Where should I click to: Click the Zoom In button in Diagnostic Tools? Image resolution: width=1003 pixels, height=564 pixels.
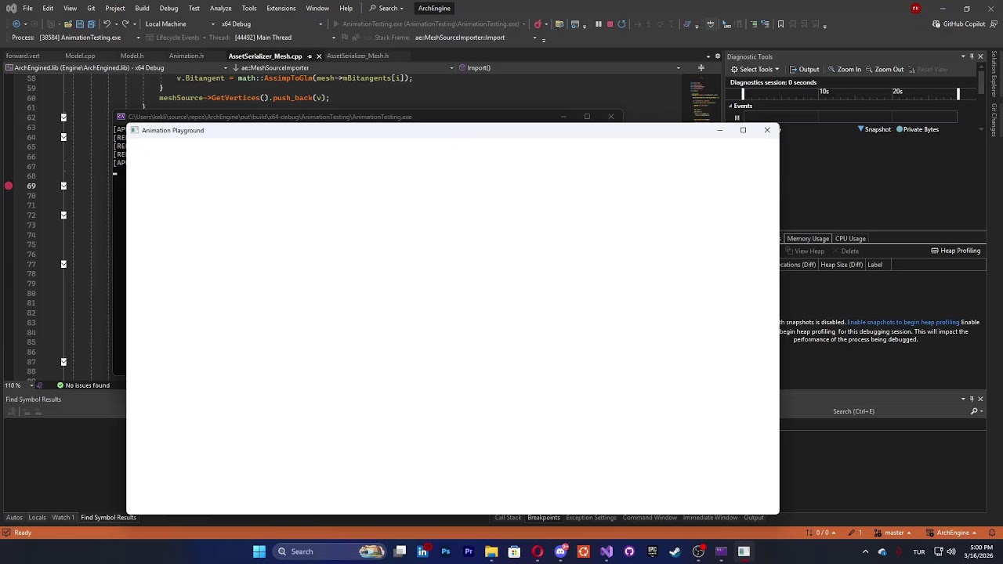click(844, 69)
